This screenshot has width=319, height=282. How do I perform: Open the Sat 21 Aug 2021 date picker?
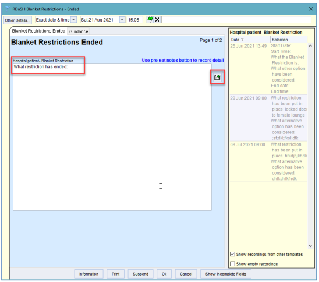coord(122,20)
